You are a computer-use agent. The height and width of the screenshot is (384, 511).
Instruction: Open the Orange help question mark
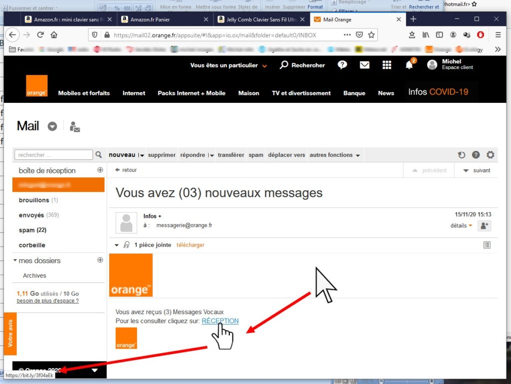coord(342,65)
